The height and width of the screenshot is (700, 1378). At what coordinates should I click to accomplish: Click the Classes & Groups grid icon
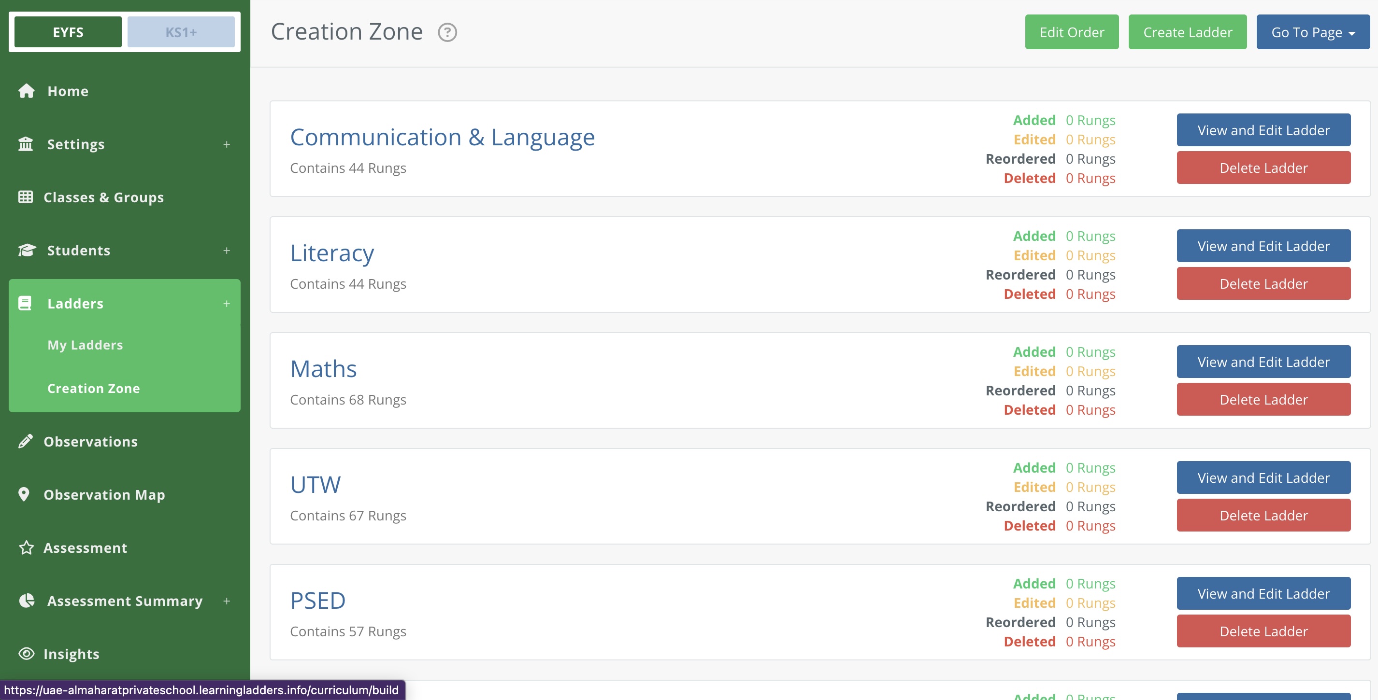click(x=26, y=197)
